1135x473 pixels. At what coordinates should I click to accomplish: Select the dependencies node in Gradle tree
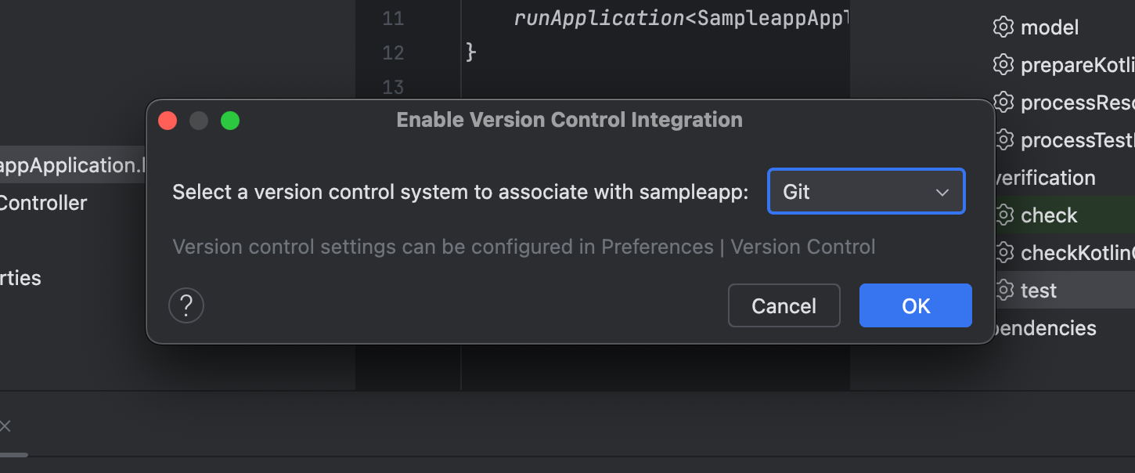[x=1045, y=328]
